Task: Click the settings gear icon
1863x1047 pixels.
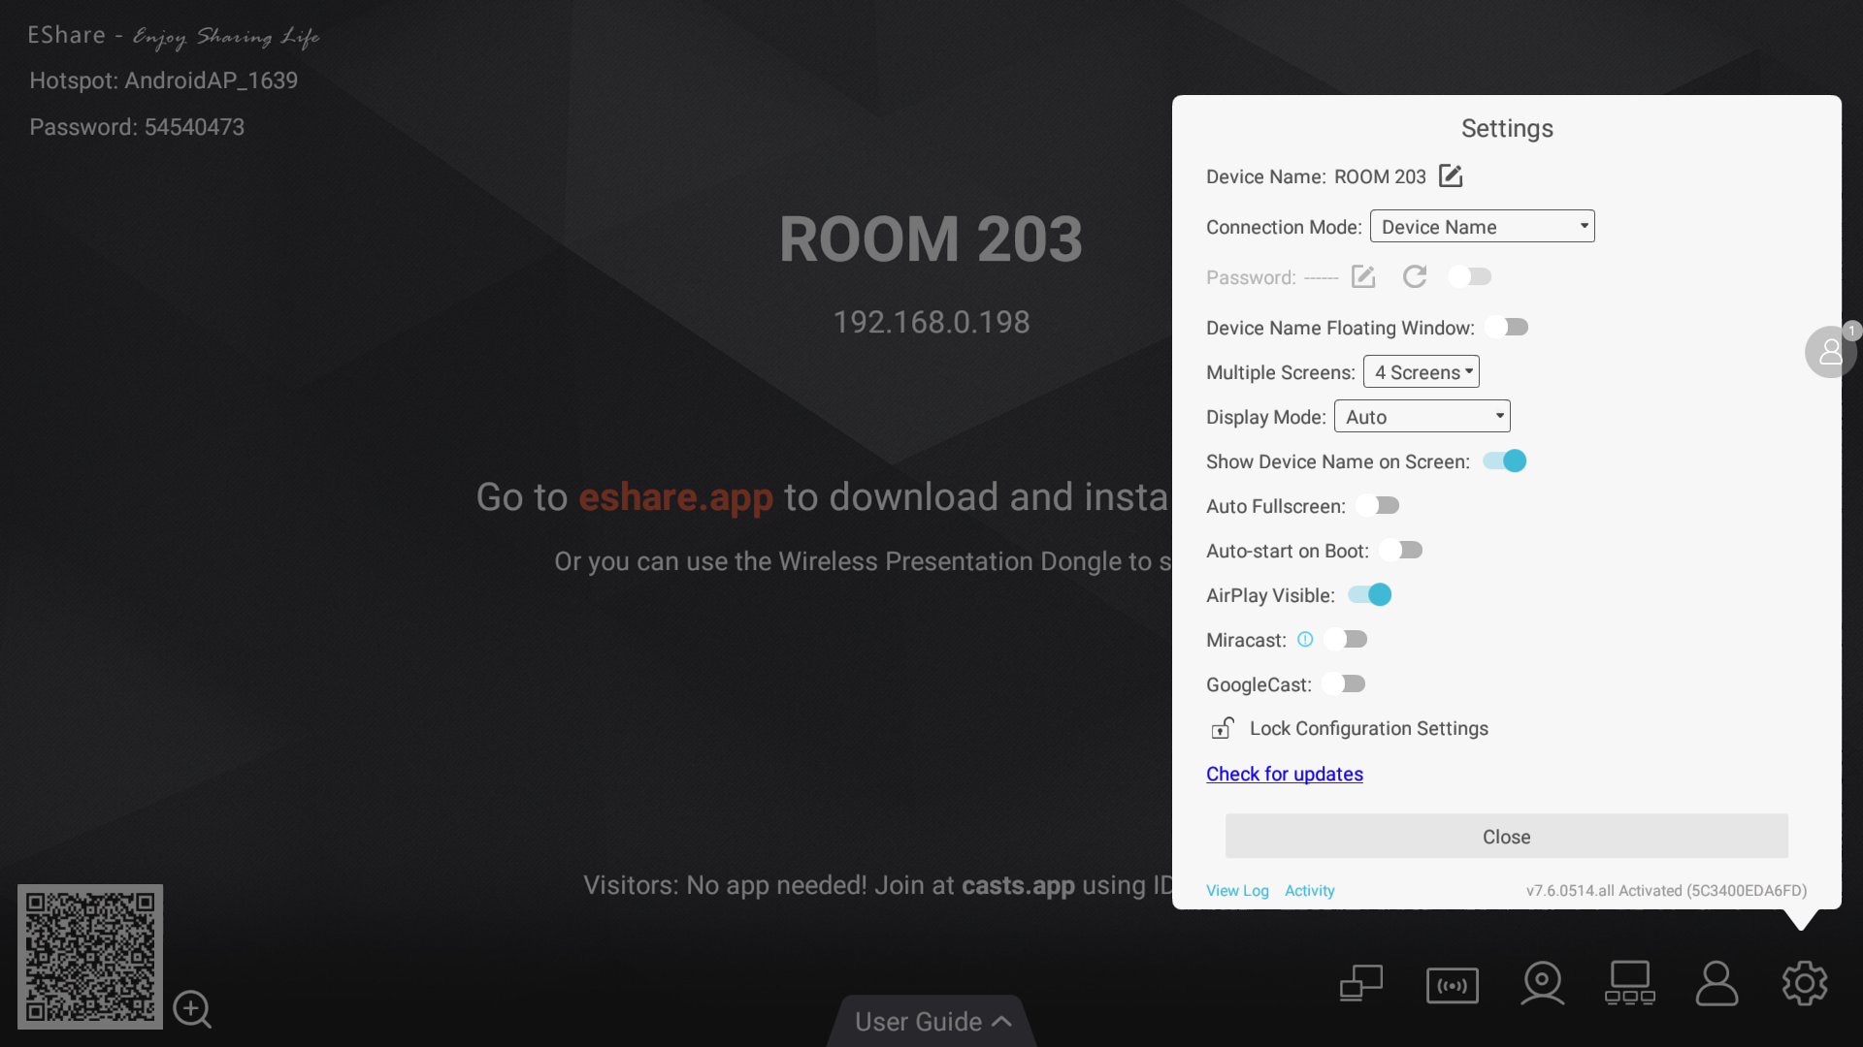Action: click(x=1804, y=984)
